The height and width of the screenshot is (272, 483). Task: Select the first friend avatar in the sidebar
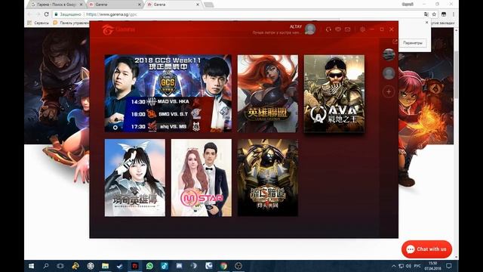(x=389, y=54)
